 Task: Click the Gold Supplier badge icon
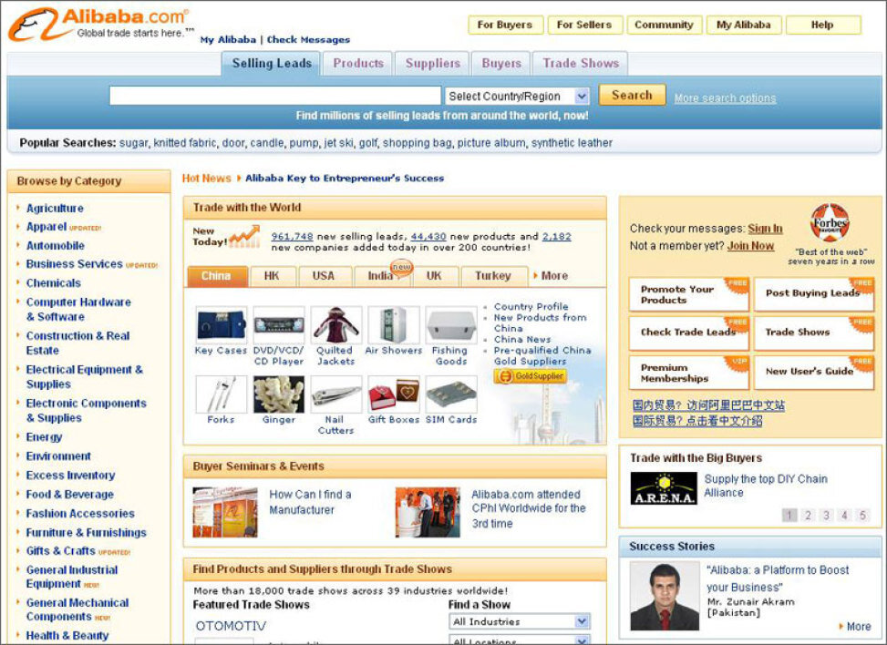pos(530,376)
